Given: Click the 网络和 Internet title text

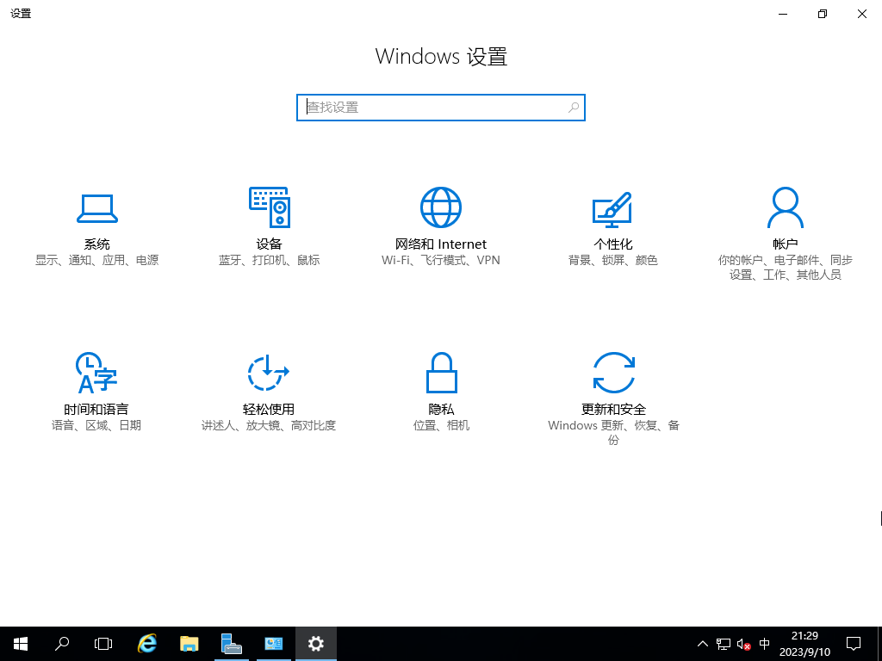Looking at the screenshot, I should pyautogui.click(x=441, y=244).
